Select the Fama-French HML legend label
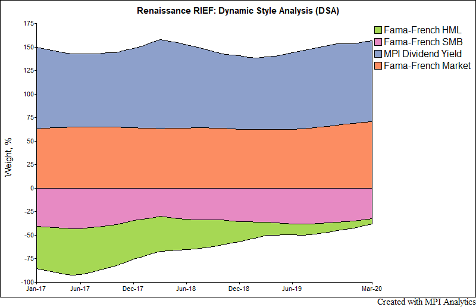Viewport: 476px width, 307px height. (422, 30)
